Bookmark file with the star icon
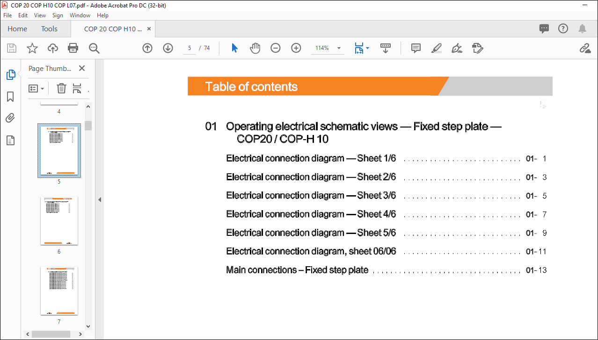The image size is (598, 340). (x=32, y=48)
